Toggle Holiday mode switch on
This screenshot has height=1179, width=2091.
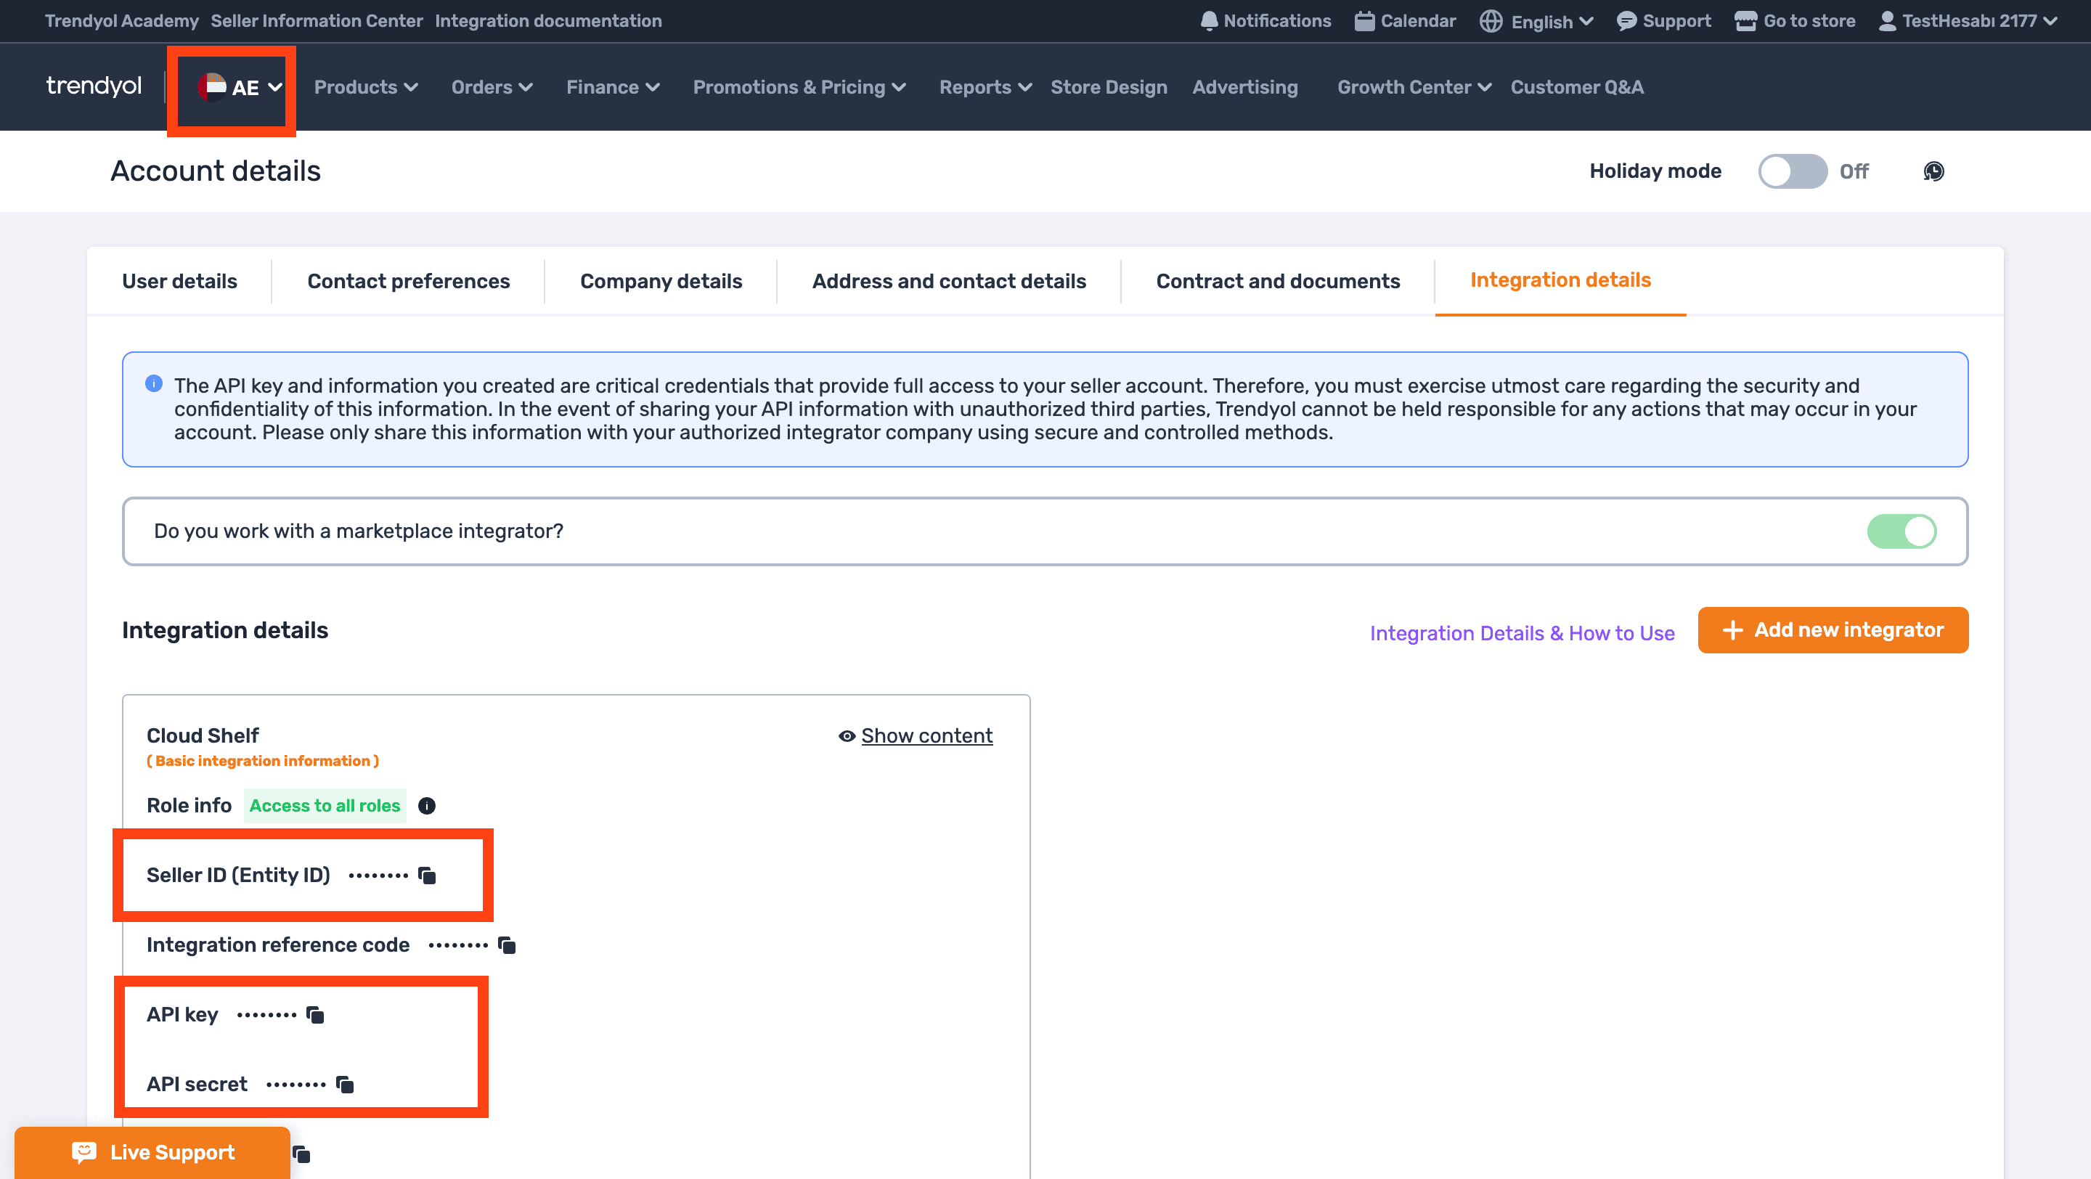tap(1793, 171)
